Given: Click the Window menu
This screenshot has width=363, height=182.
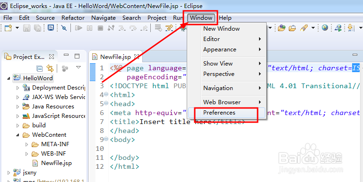Looking at the screenshot, I should [x=201, y=18].
